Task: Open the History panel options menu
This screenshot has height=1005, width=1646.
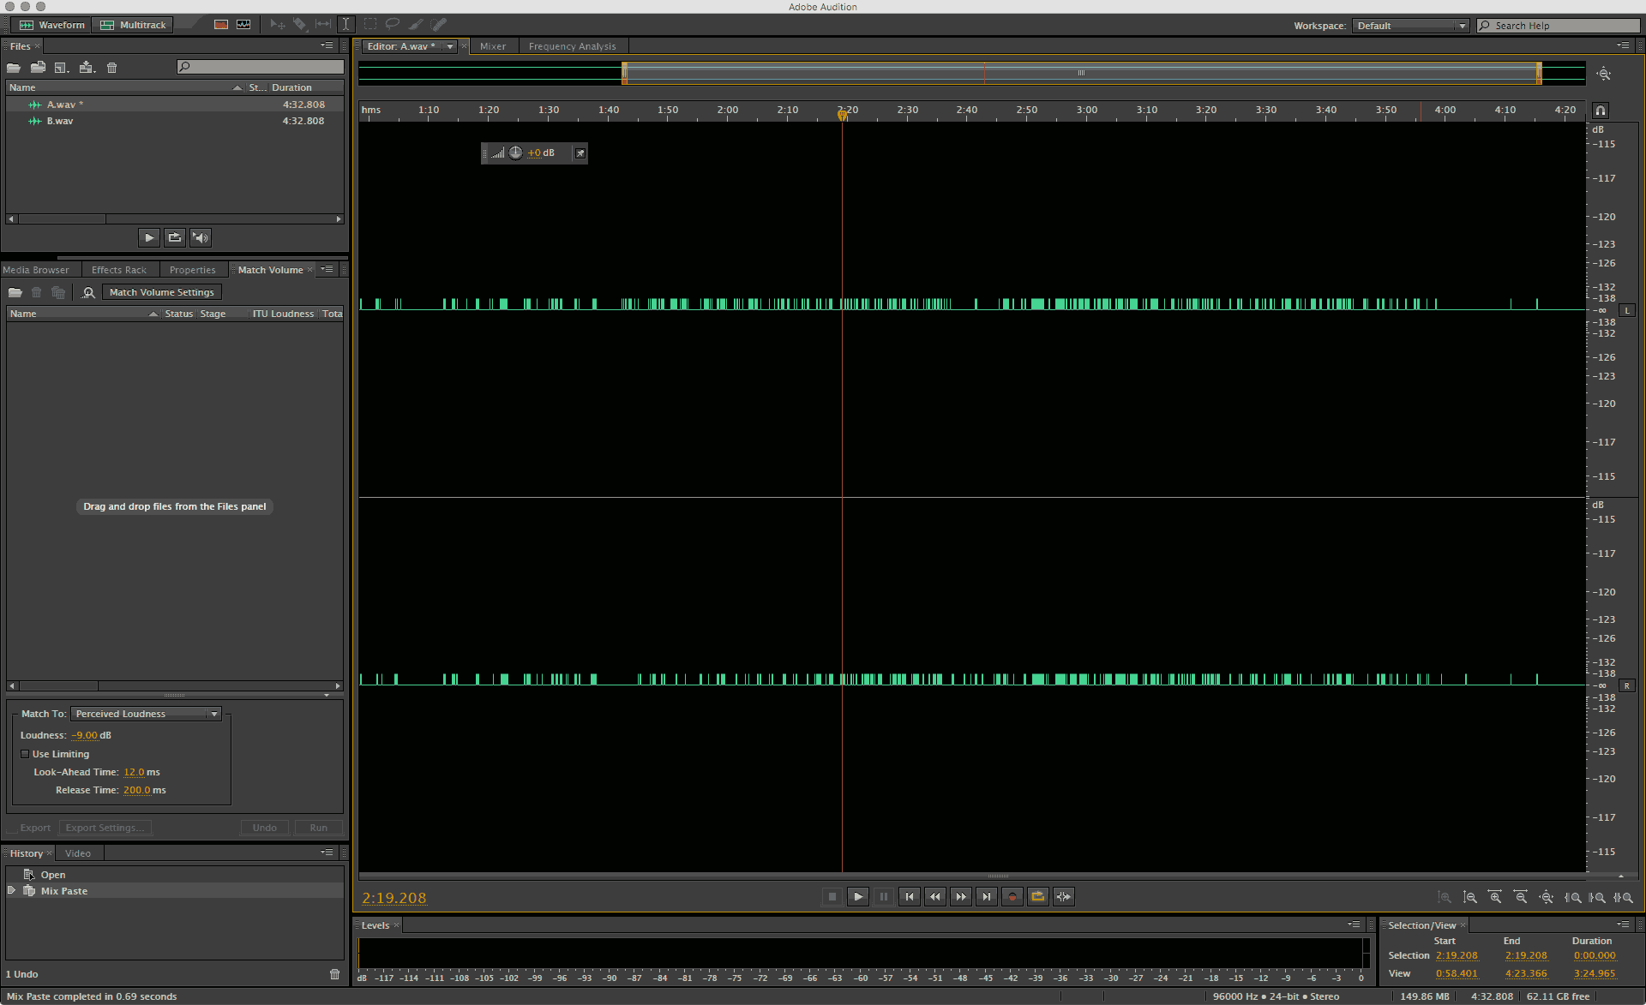Action: (x=327, y=852)
